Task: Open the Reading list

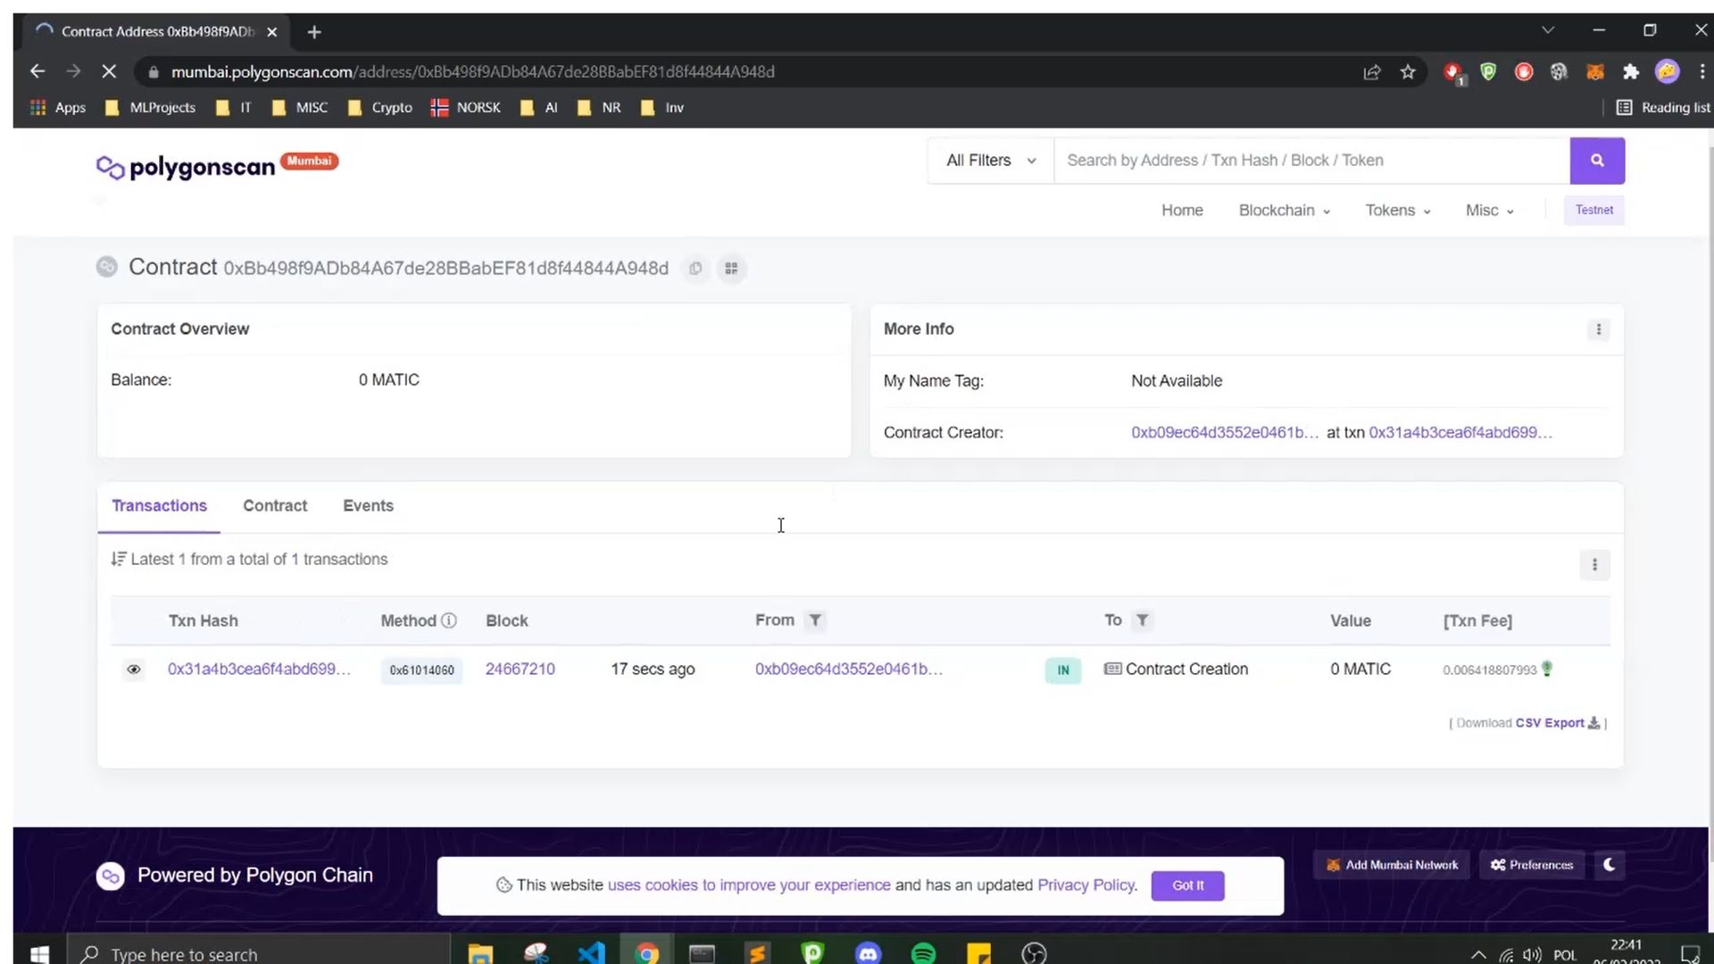Action: (1663, 107)
